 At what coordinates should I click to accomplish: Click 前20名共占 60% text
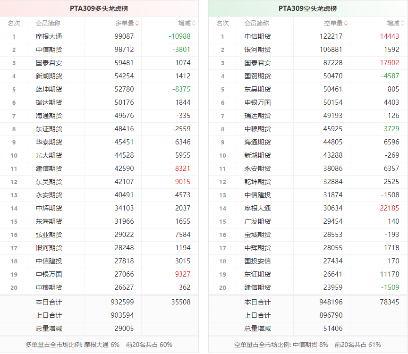pyautogui.click(x=149, y=345)
